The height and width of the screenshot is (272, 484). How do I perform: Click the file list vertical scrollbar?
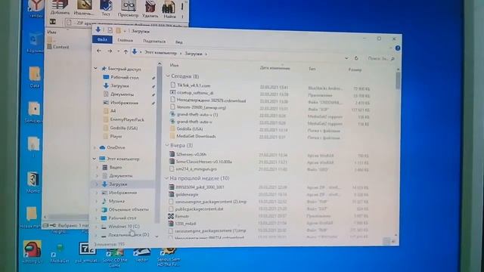pyautogui.click(x=398, y=80)
